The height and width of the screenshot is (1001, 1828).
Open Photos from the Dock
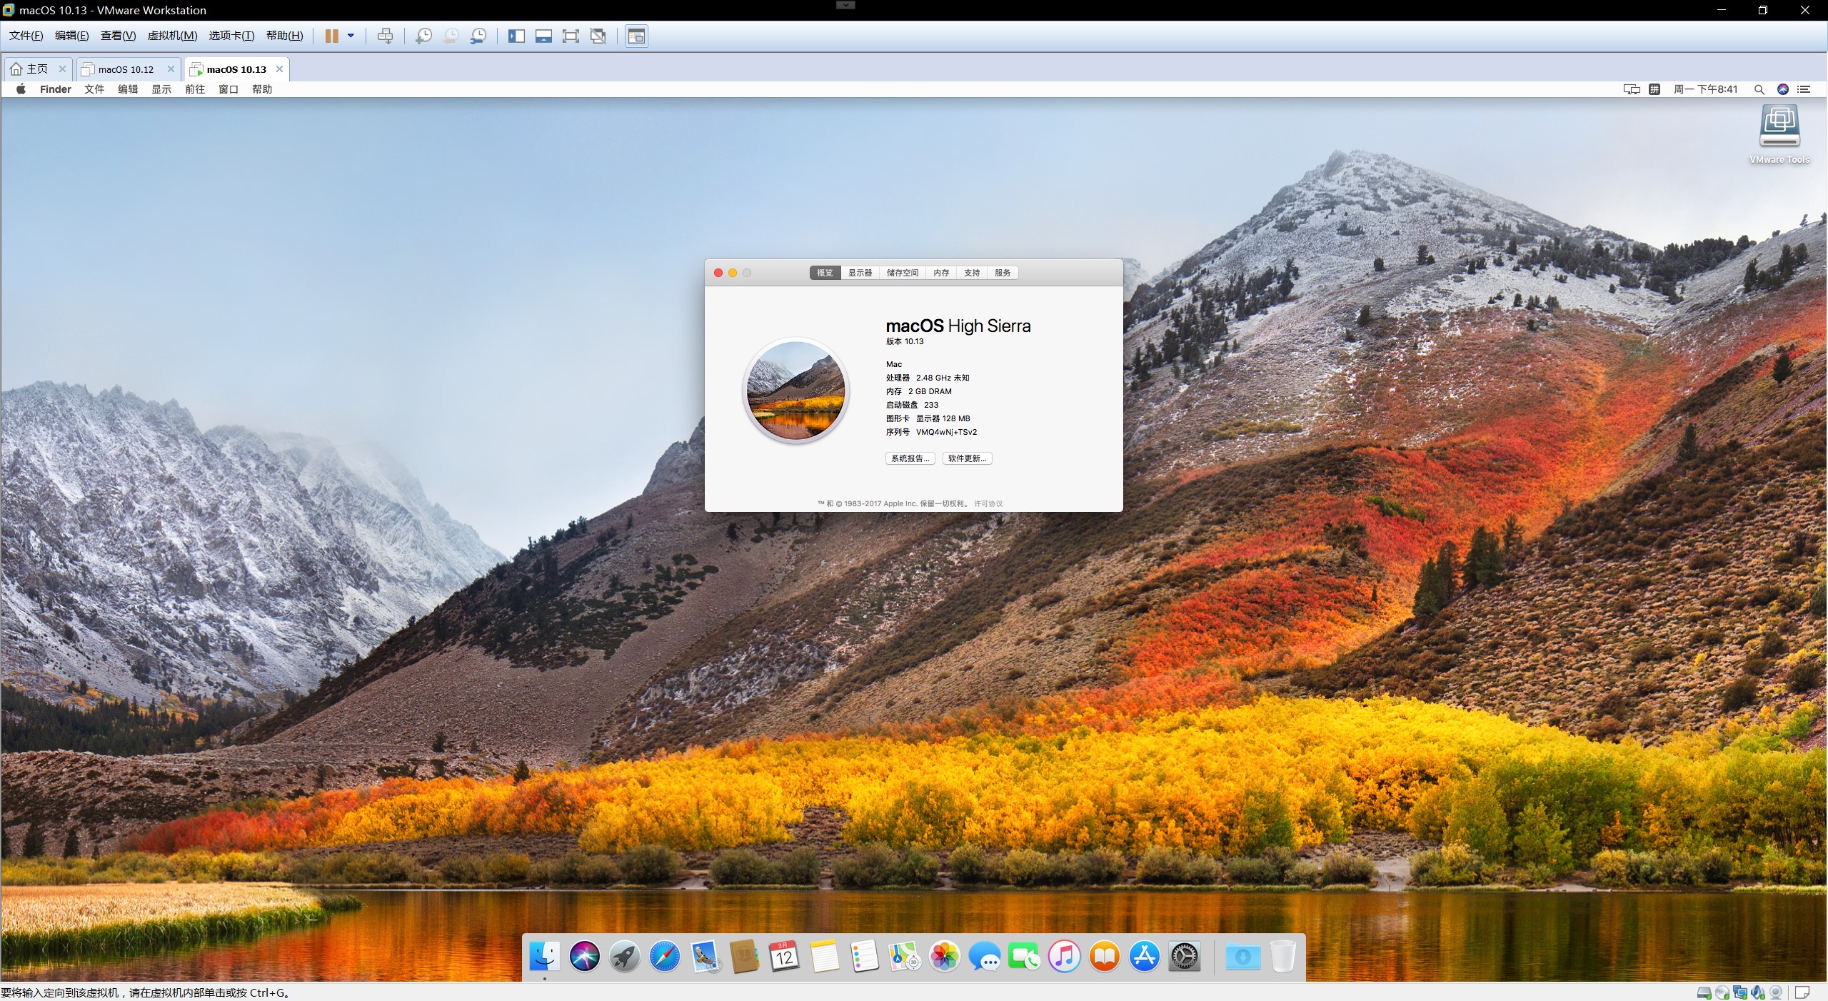(945, 956)
